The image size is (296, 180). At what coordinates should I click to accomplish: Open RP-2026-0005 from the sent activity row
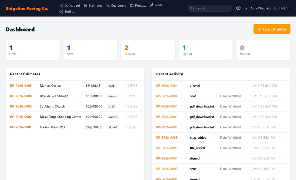click(x=167, y=169)
